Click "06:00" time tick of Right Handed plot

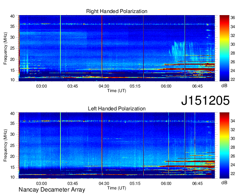166,86
